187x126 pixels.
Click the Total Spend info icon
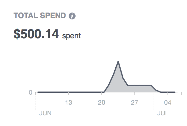72,16
